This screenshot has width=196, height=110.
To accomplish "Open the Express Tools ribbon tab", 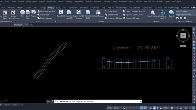I will (x=147, y=8).
